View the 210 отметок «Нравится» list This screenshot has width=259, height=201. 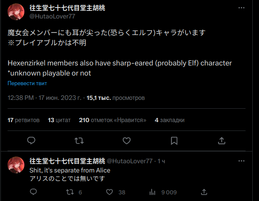[x=112, y=120]
